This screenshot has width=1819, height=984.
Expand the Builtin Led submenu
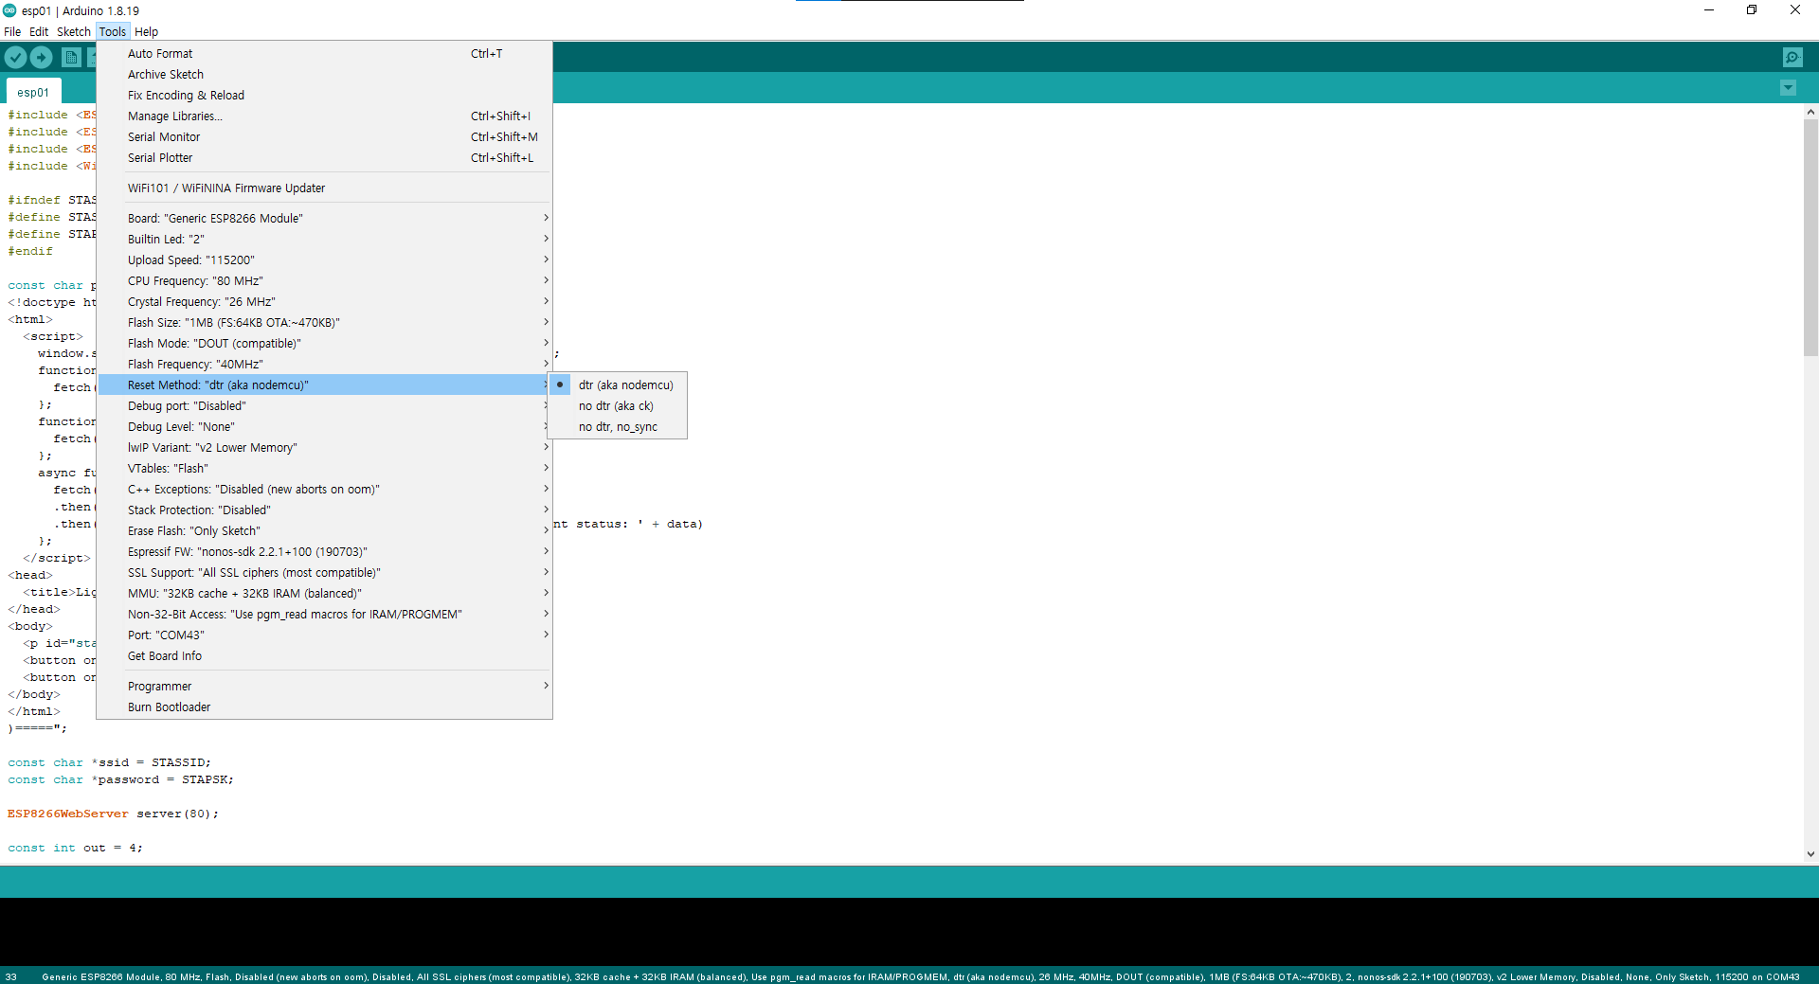[324, 240]
